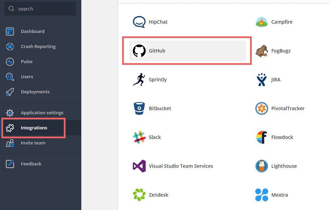Open the Dashboard from the sidebar
The height and width of the screenshot is (210, 330).
tap(33, 31)
